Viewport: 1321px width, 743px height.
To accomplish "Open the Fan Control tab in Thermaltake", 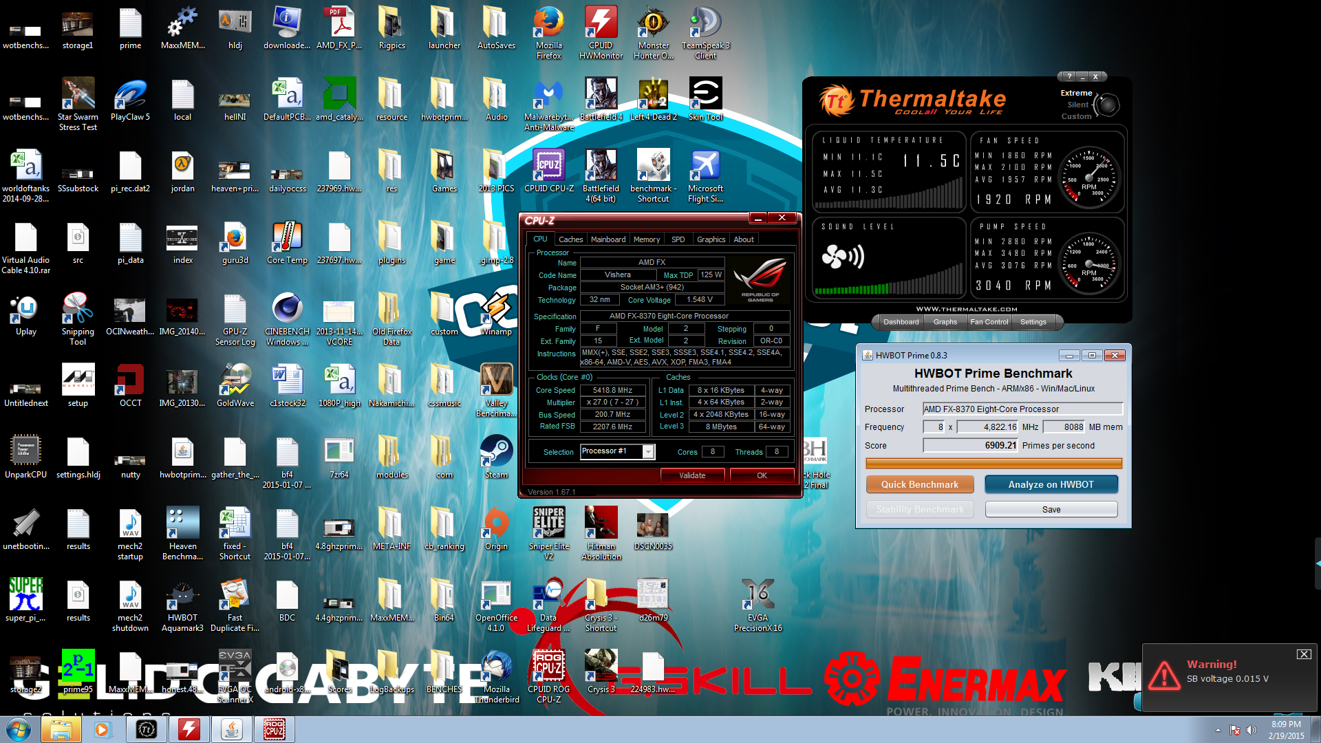I will click(989, 322).
